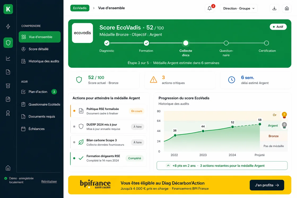
Task: Select the Certification step marker
Action: (x=267, y=43)
